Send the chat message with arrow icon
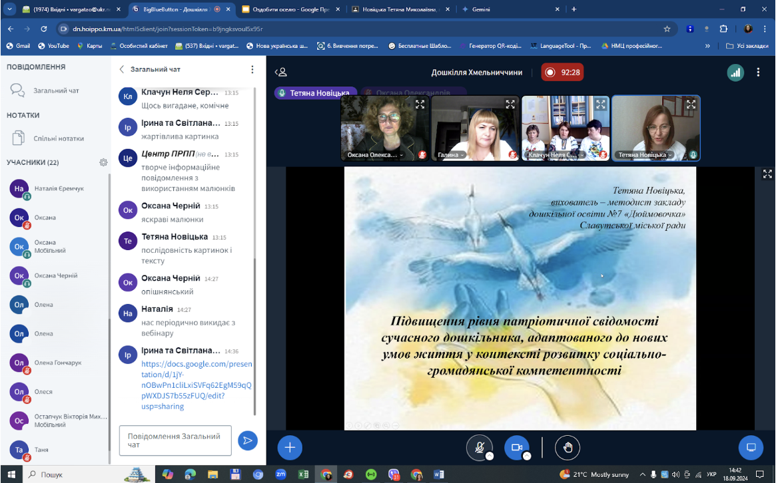 [248, 440]
